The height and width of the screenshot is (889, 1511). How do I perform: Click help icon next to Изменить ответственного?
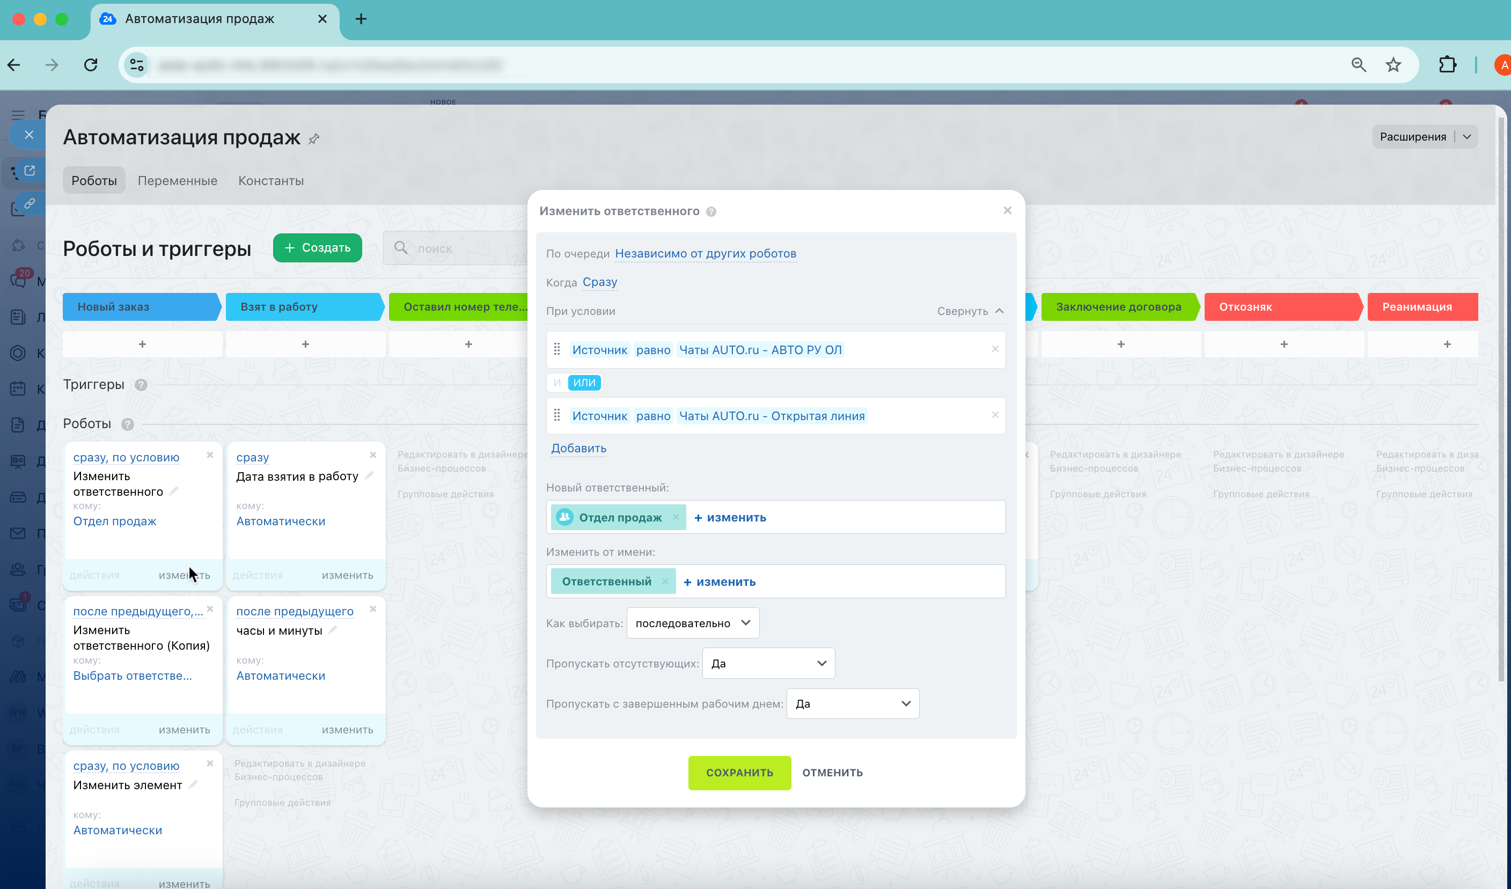(x=711, y=211)
